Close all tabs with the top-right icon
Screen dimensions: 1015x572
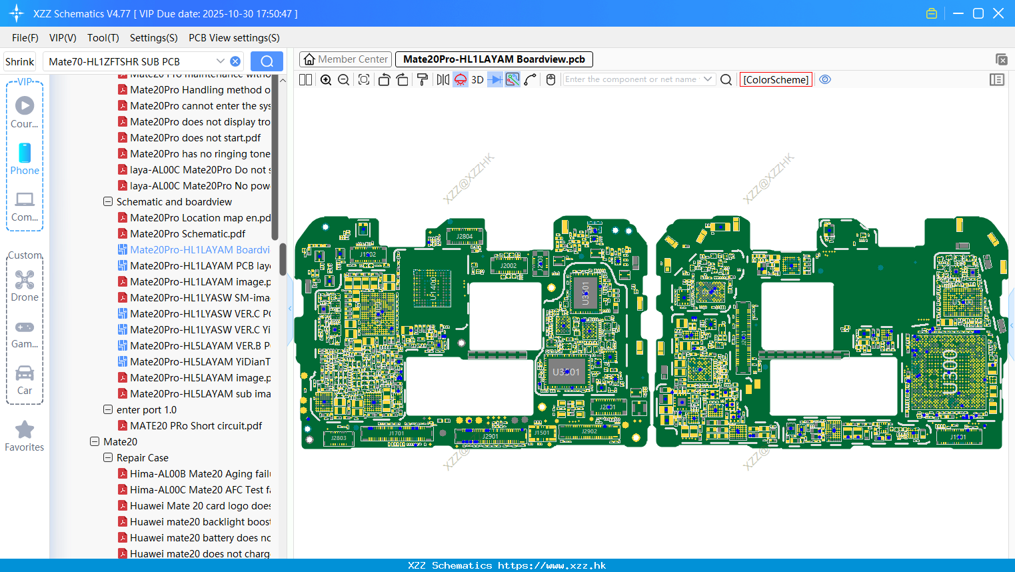point(1001,59)
